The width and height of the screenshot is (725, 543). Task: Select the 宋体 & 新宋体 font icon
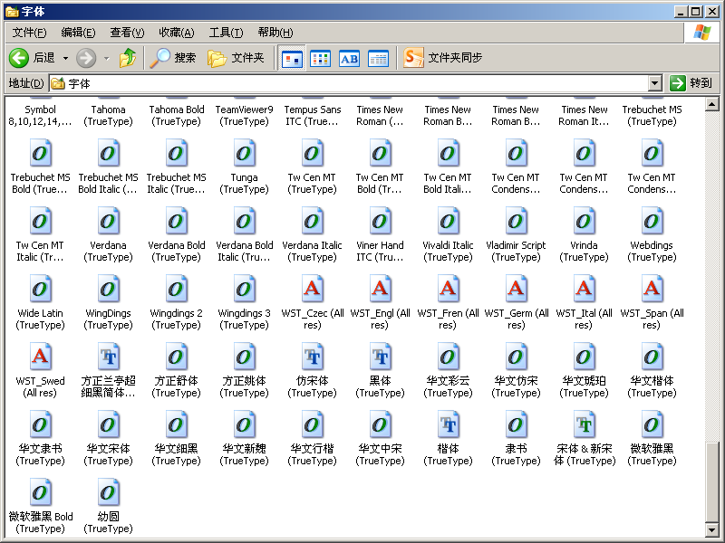[x=584, y=424]
